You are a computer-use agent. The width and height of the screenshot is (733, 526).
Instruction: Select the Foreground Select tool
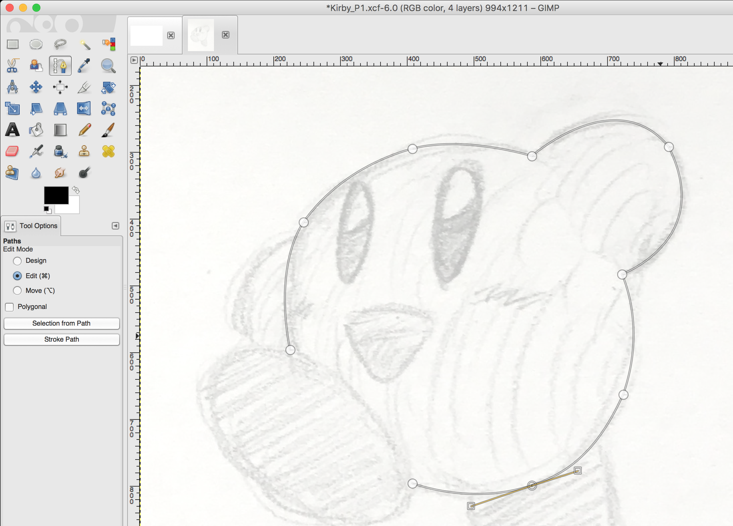36,66
